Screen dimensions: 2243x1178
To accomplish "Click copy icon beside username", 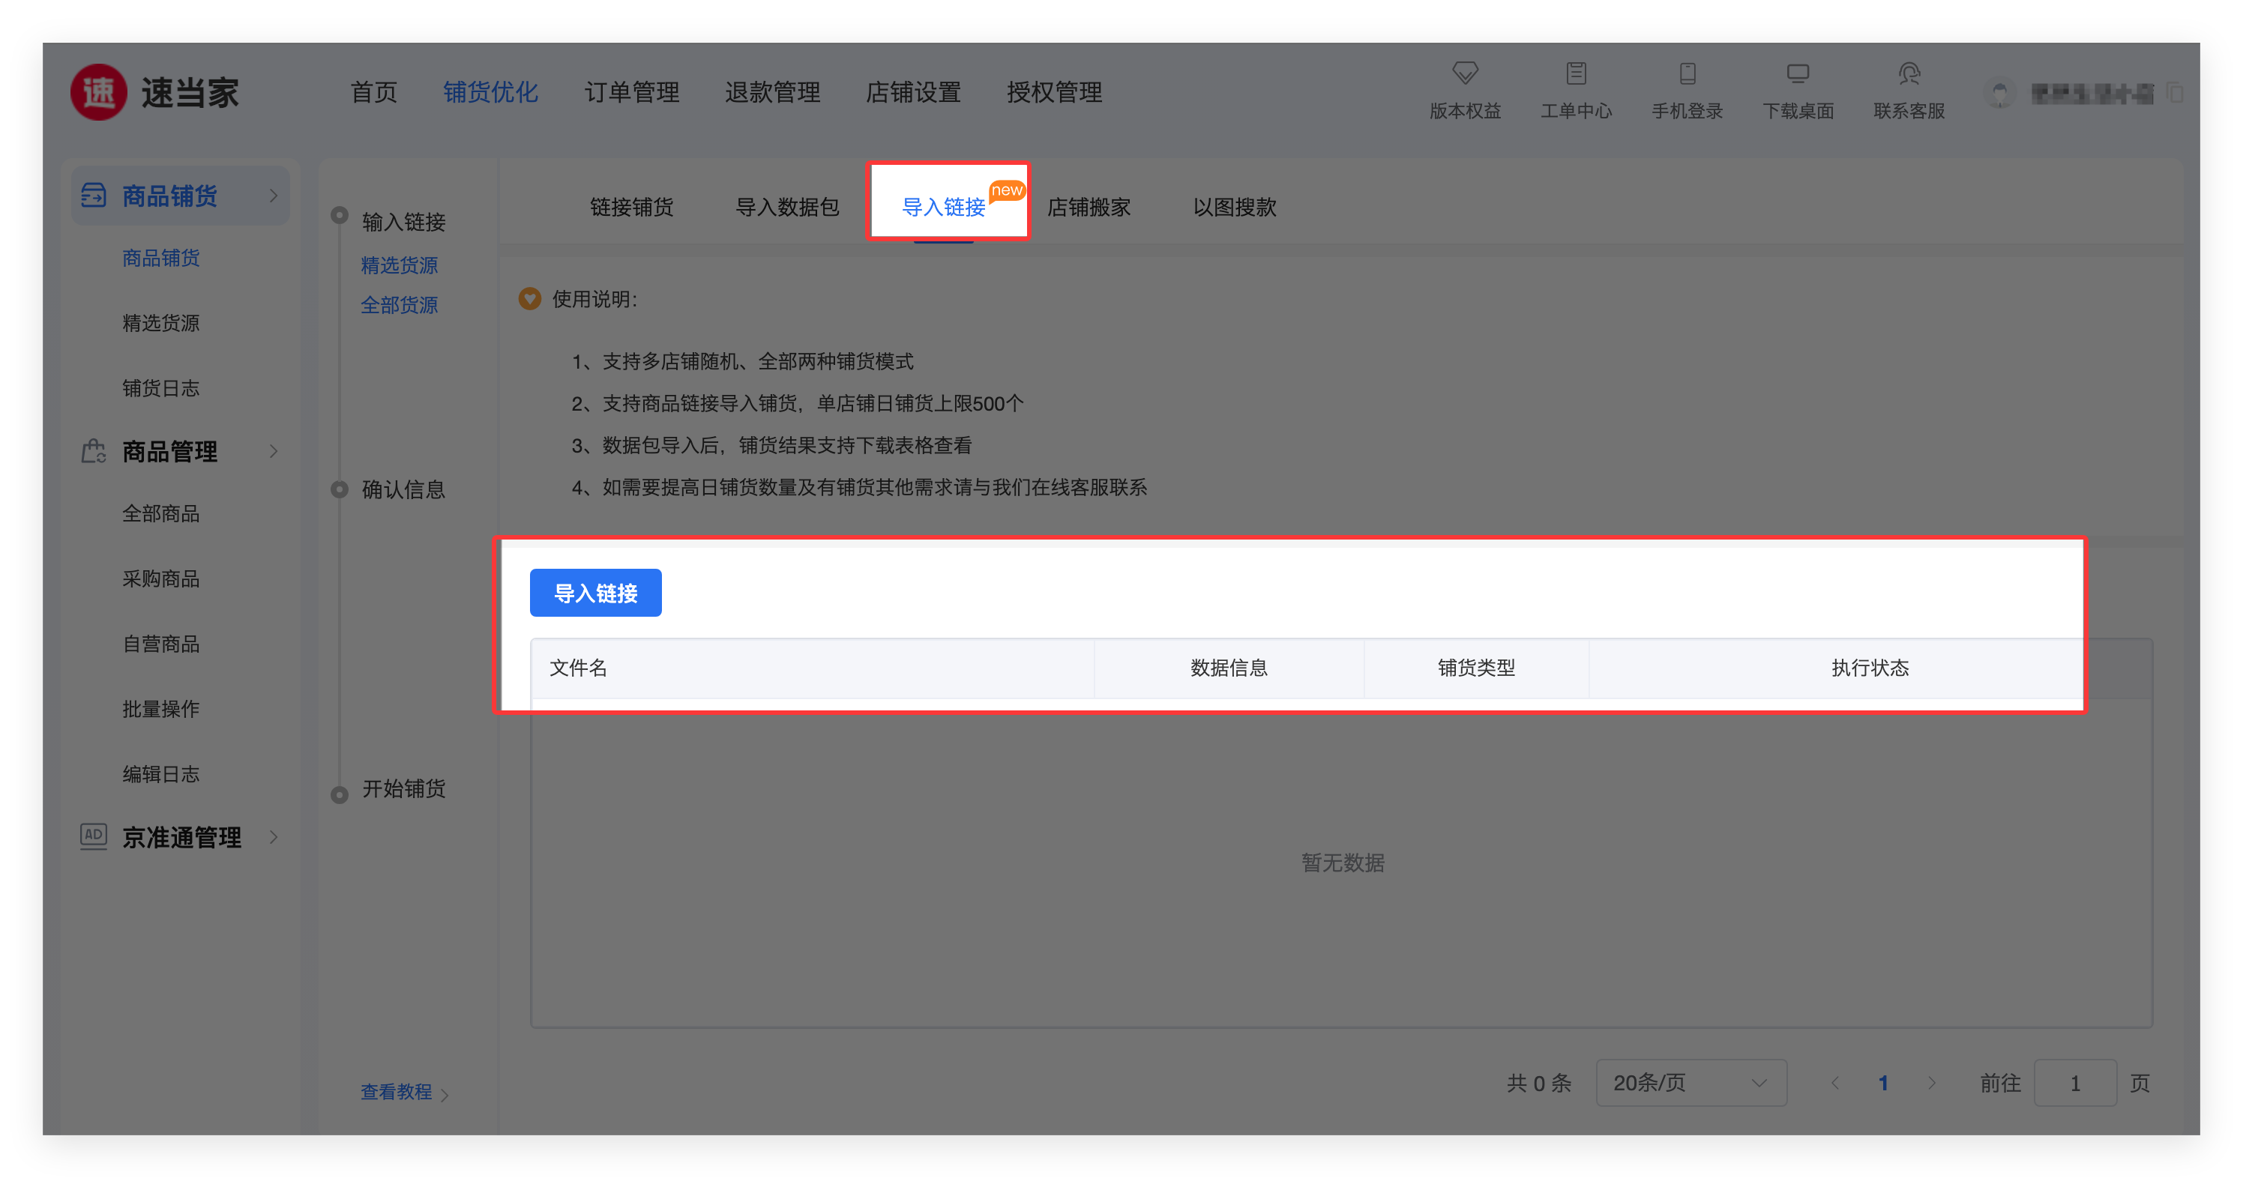I will click(x=2174, y=92).
